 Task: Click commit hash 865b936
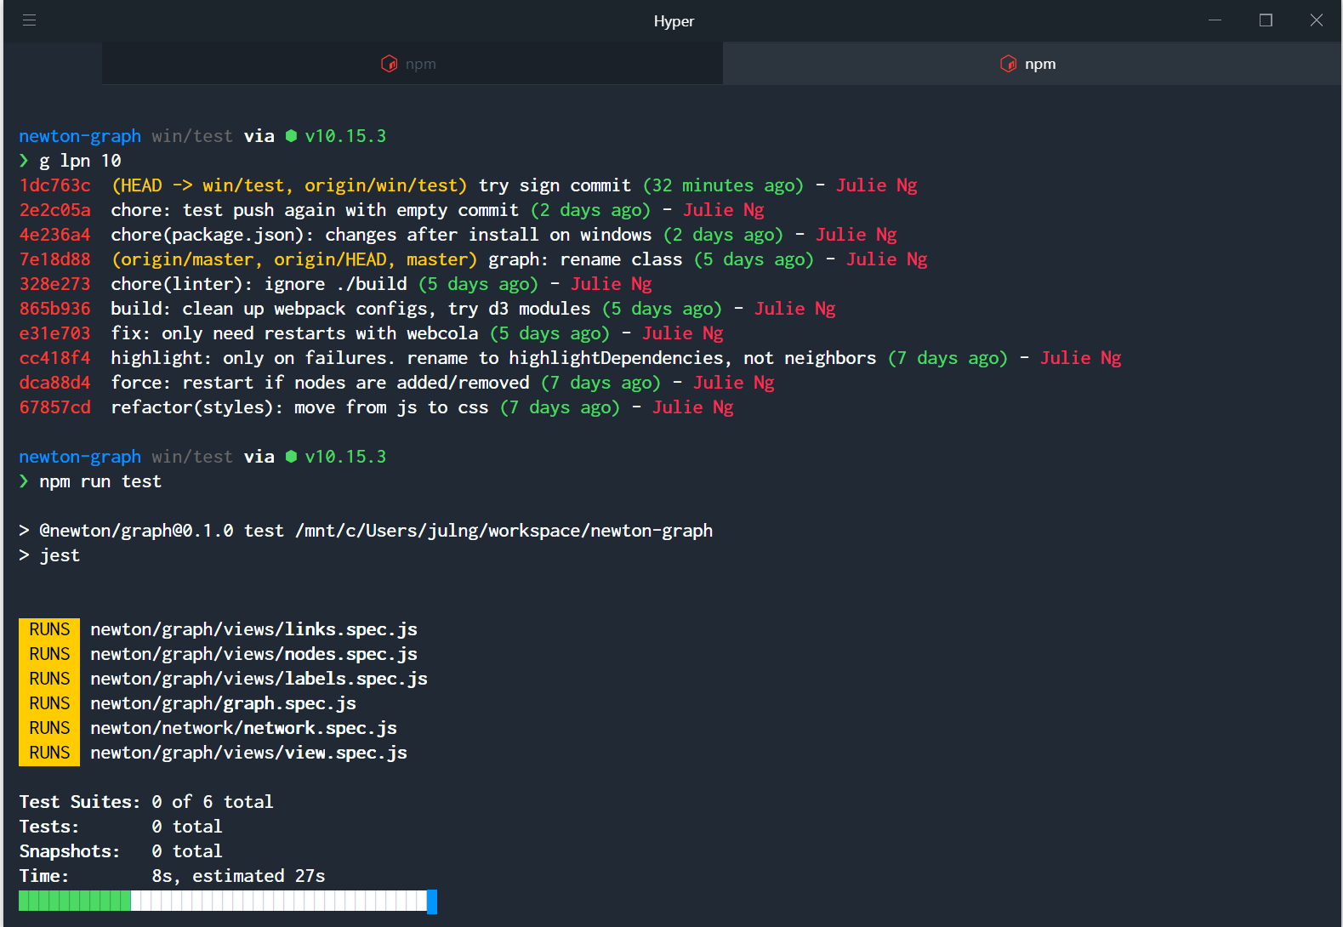pyautogui.click(x=55, y=309)
